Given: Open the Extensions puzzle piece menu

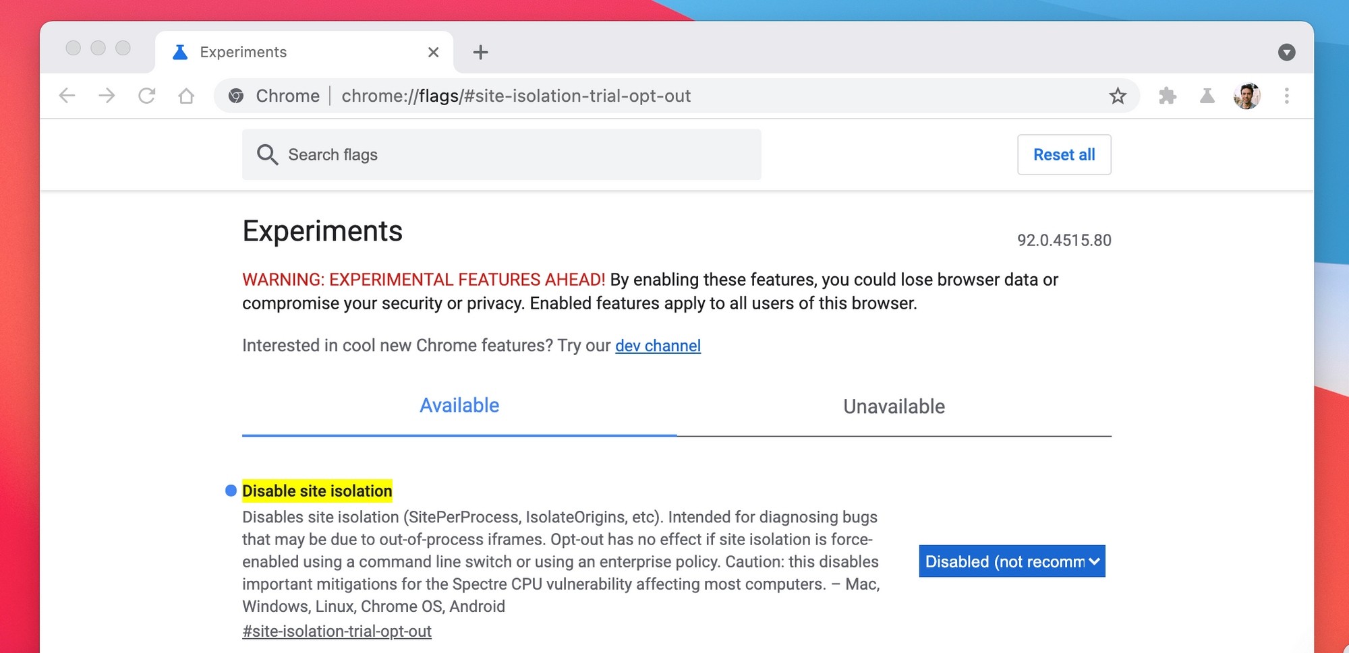Looking at the screenshot, I should pos(1168,96).
